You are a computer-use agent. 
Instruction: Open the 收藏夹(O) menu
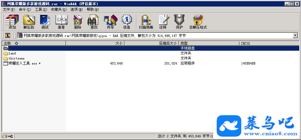pyautogui.click(x=59, y=10)
